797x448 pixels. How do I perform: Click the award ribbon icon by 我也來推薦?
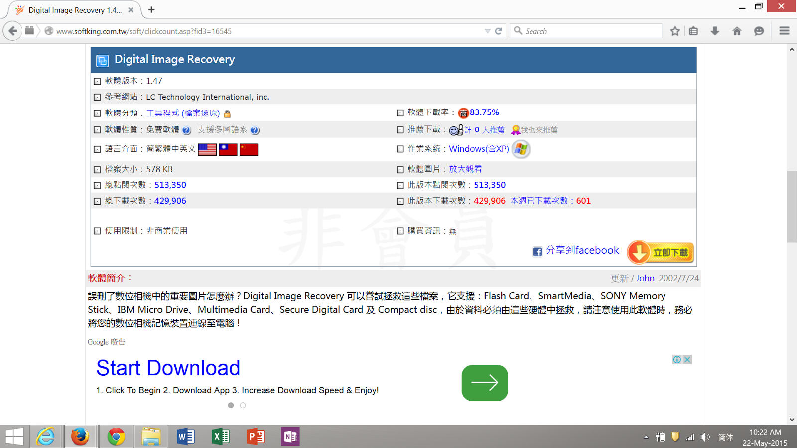tap(516, 130)
